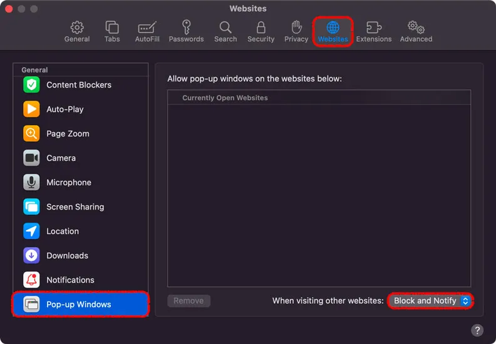Screen dimensions: 496x344
Task: Open help with the question mark button
Action: (x=477, y=330)
